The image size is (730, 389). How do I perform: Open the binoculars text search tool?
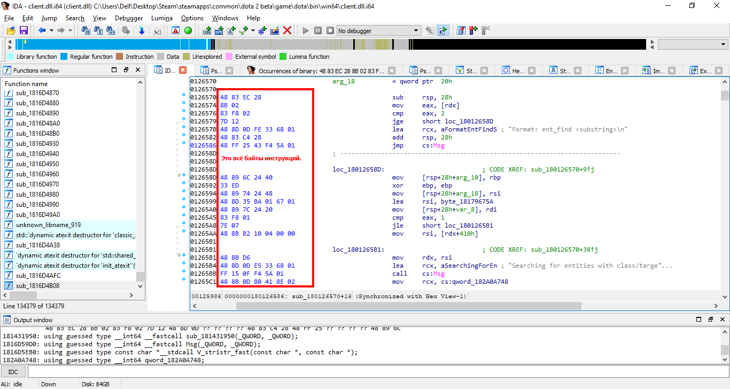(x=98, y=30)
